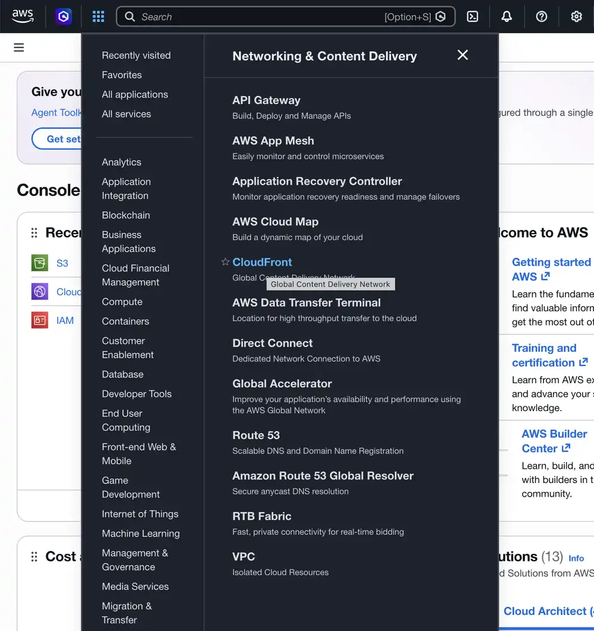
Task: Favorite CloudFront with the star icon
Action: pyautogui.click(x=225, y=262)
